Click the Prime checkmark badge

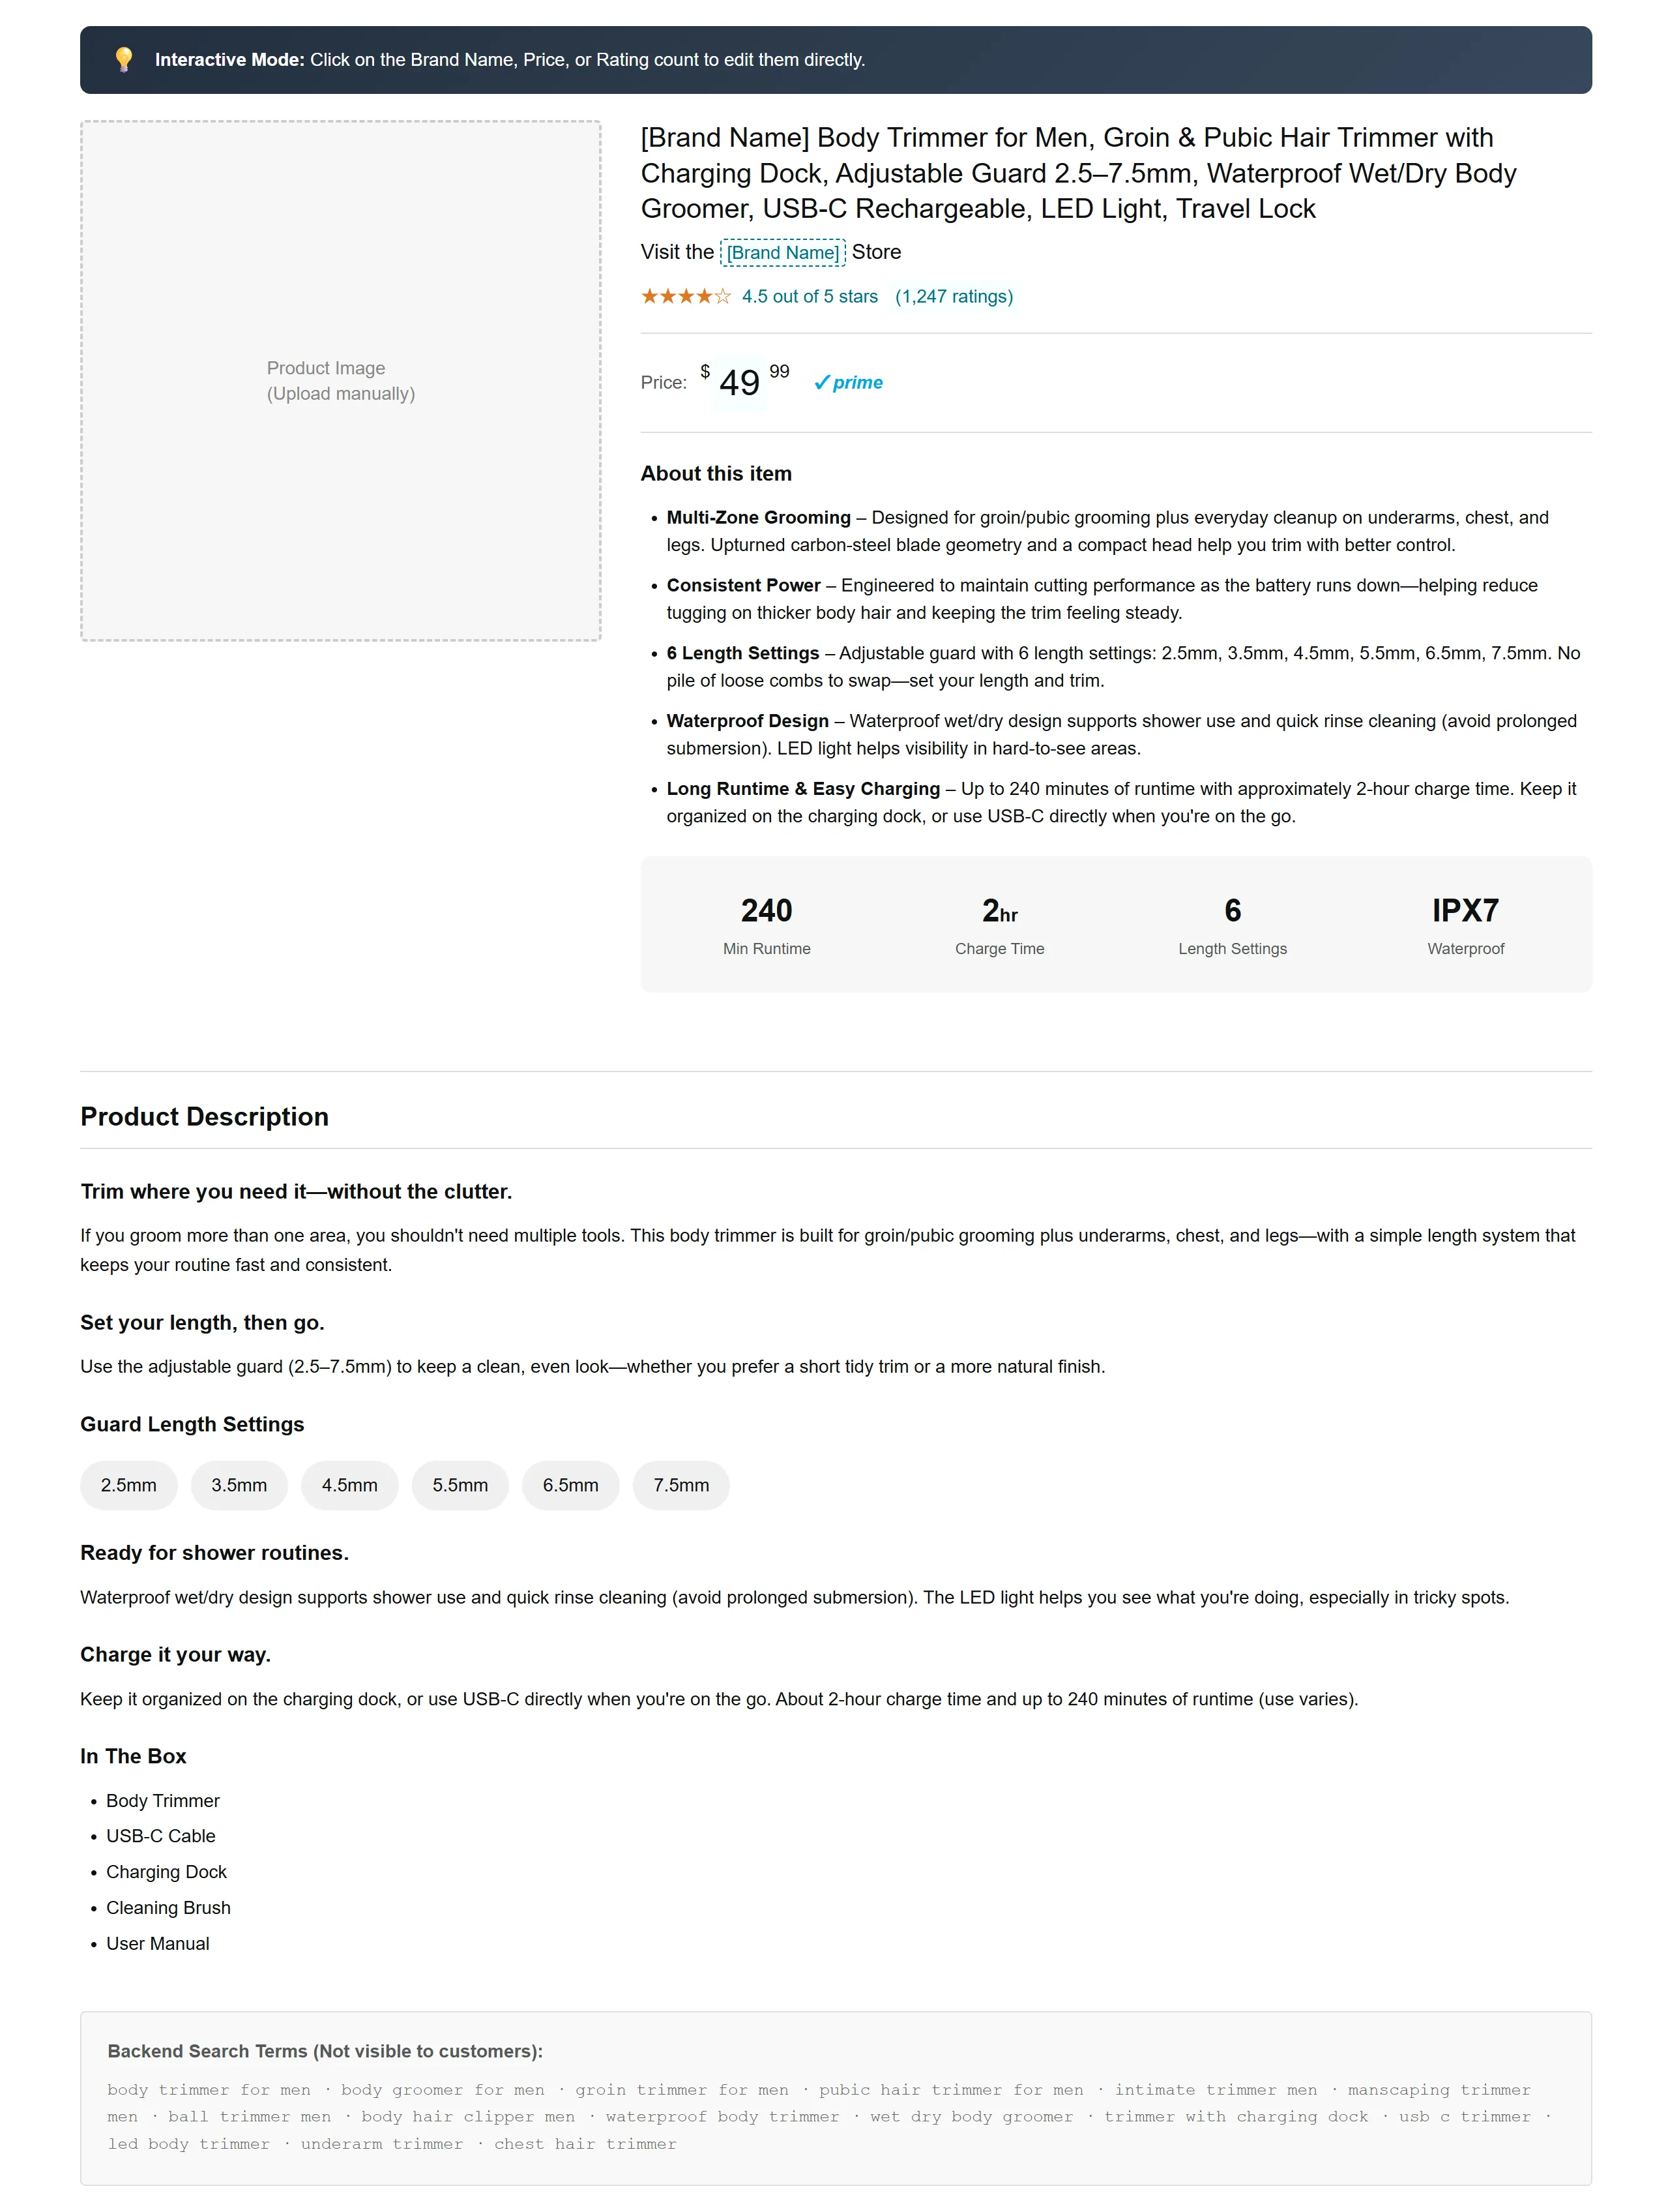849,382
